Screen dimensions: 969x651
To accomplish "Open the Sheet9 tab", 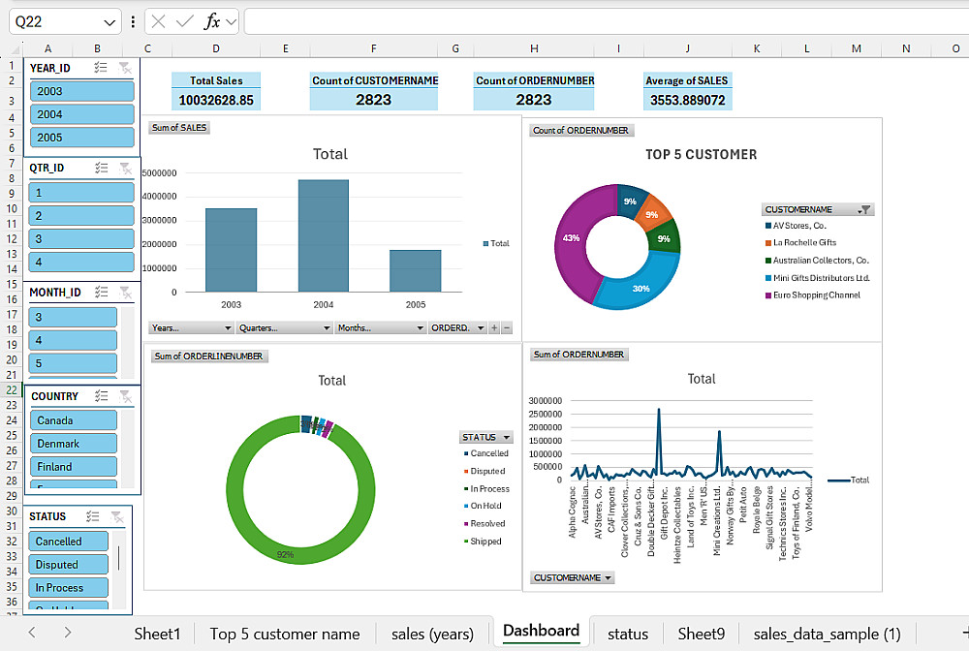I will point(701,634).
